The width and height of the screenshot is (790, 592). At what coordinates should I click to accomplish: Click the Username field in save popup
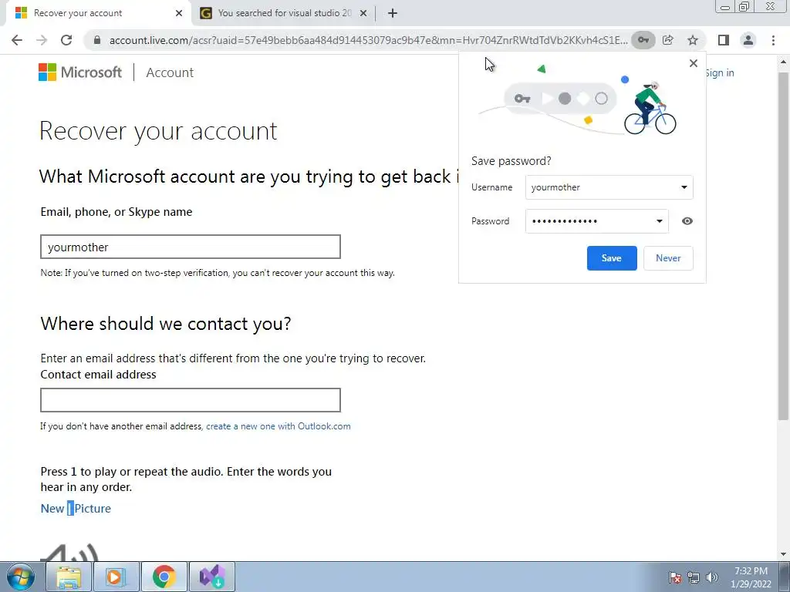point(609,187)
